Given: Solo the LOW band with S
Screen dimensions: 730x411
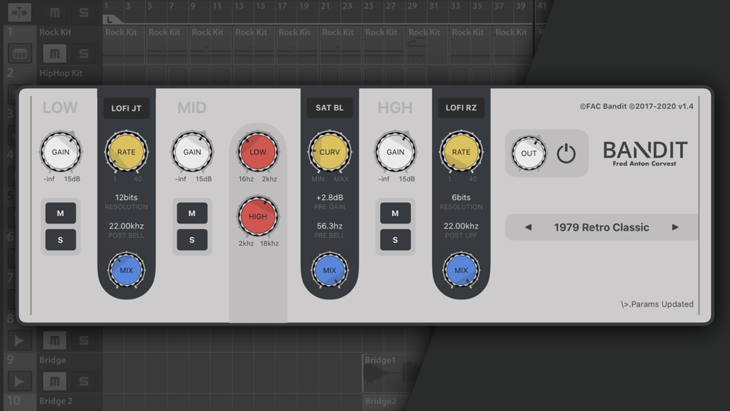Looking at the screenshot, I should pyautogui.click(x=61, y=239).
